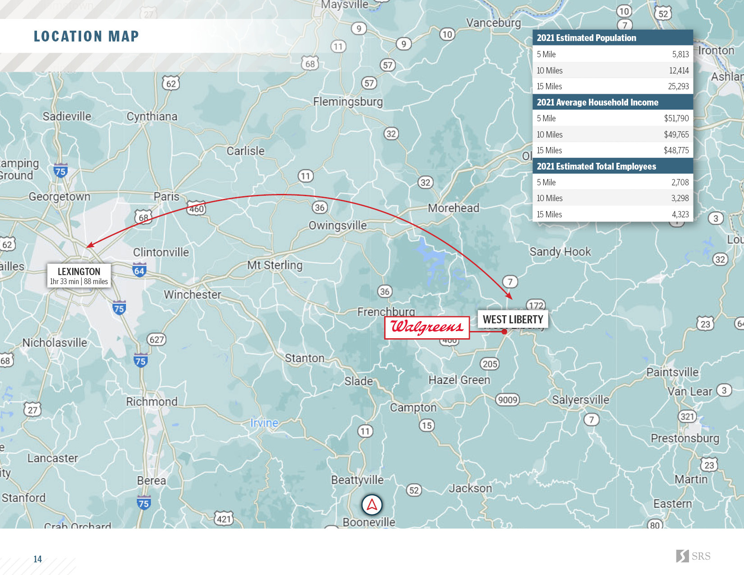This screenshot has width=744, height=575.
Task: Click page number 14 in footer
Action: click(x=37, y=559)
